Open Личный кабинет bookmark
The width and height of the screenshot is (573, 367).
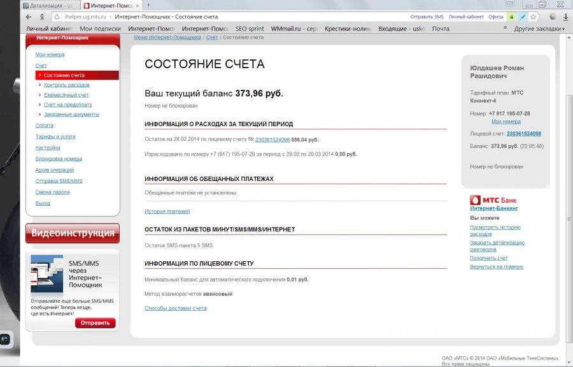coord(49,29)
